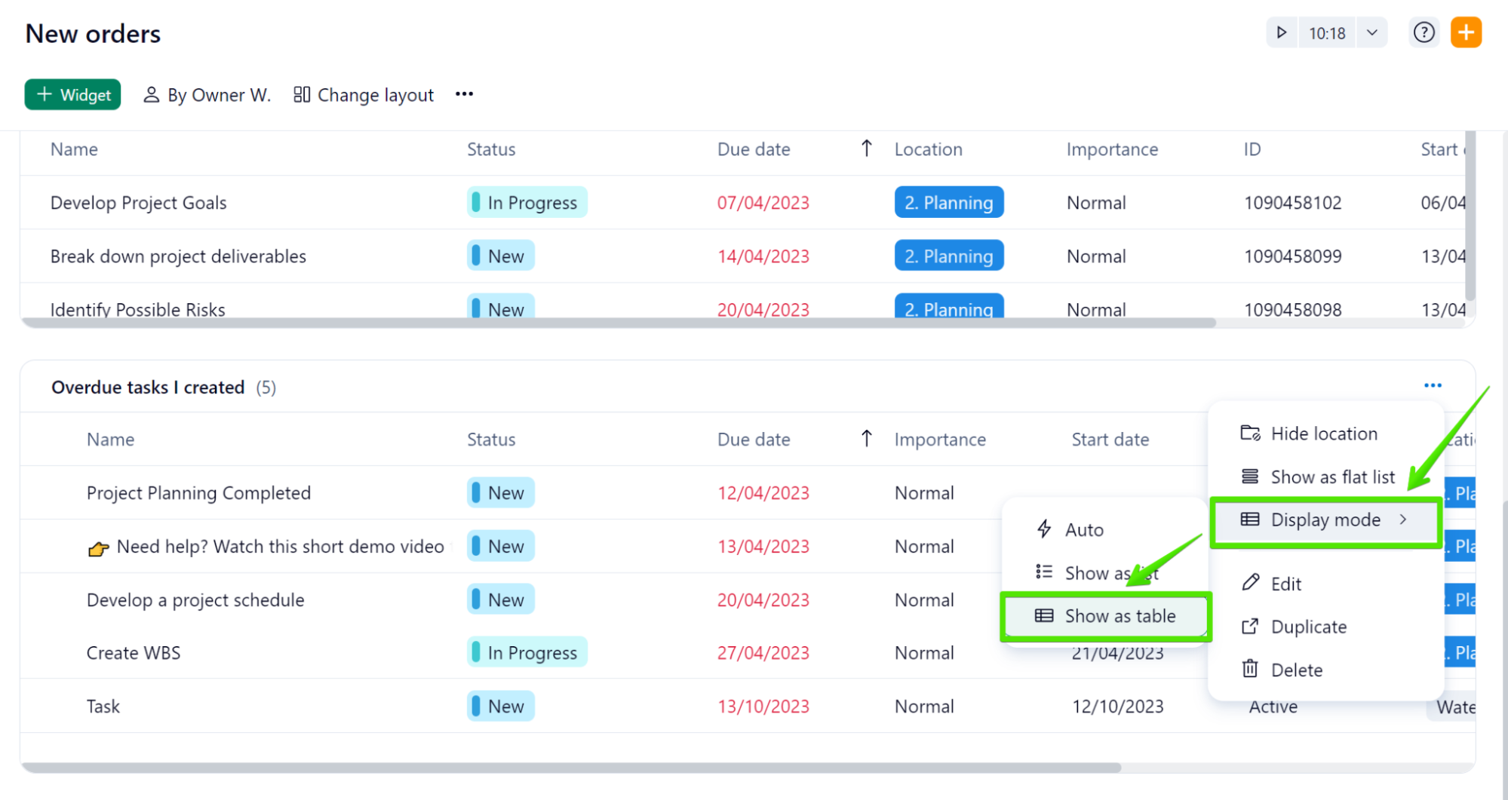
Task: Open Overdue tasks widget ellipsis menu
Action: [1433, 386]
